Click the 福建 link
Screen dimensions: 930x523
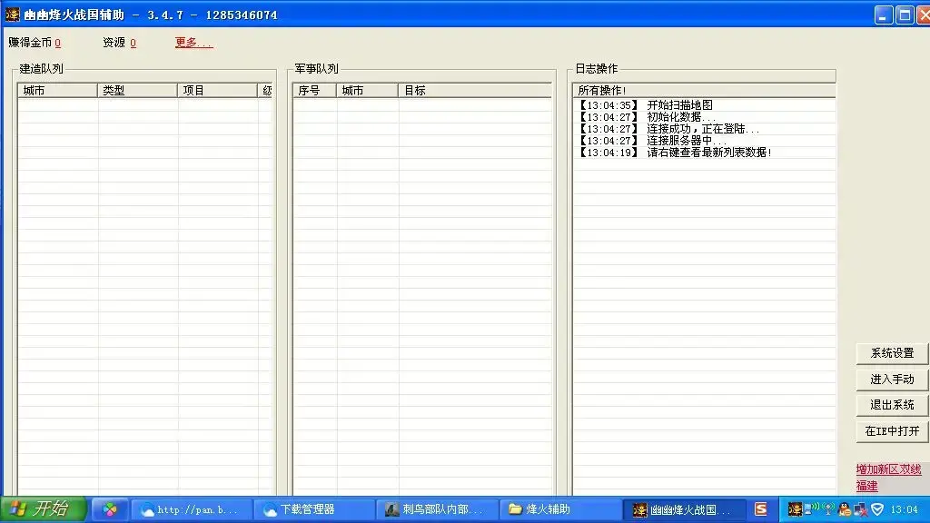coord(866,486)
